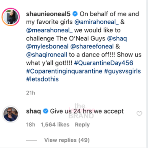
Task: Visit the @shaq mention in caption
Action: point(117,38)
